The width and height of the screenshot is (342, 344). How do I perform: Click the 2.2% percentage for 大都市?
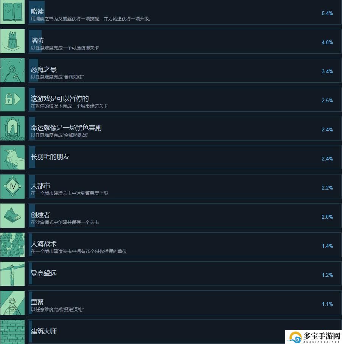[327, 188]
